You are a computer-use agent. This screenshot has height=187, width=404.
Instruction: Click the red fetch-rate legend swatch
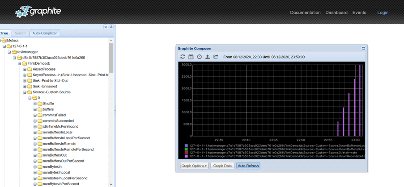(186, 153)
